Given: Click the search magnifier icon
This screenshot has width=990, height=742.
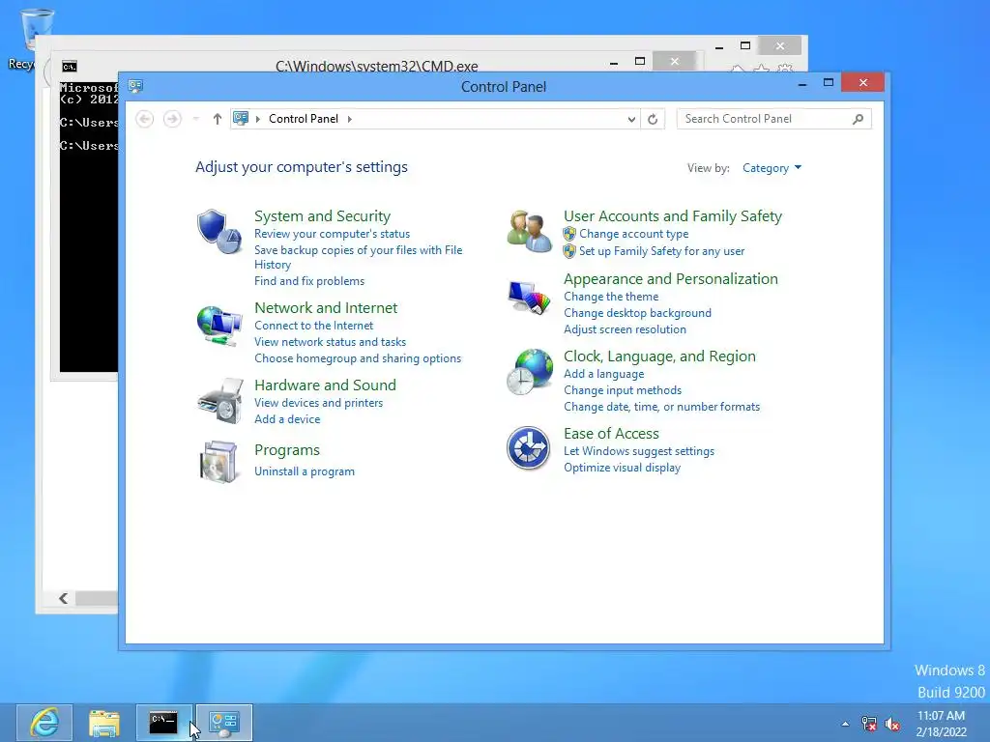Looking at the screenshot, I should pyautogui.click(x=858, y=119).
